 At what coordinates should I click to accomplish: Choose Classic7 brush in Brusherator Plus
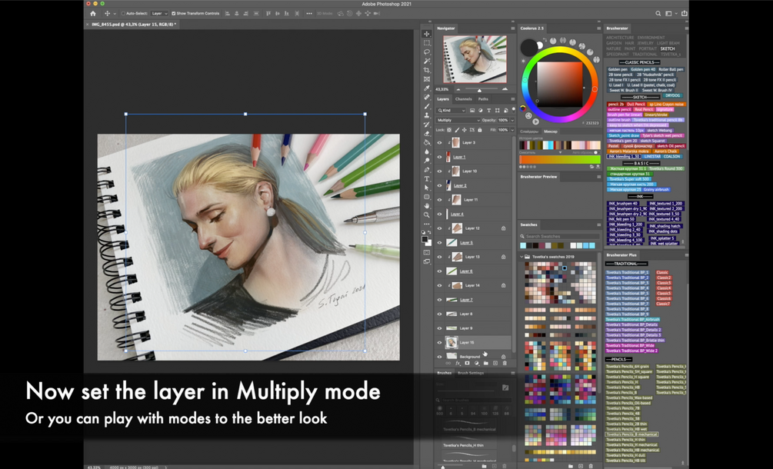664,304
